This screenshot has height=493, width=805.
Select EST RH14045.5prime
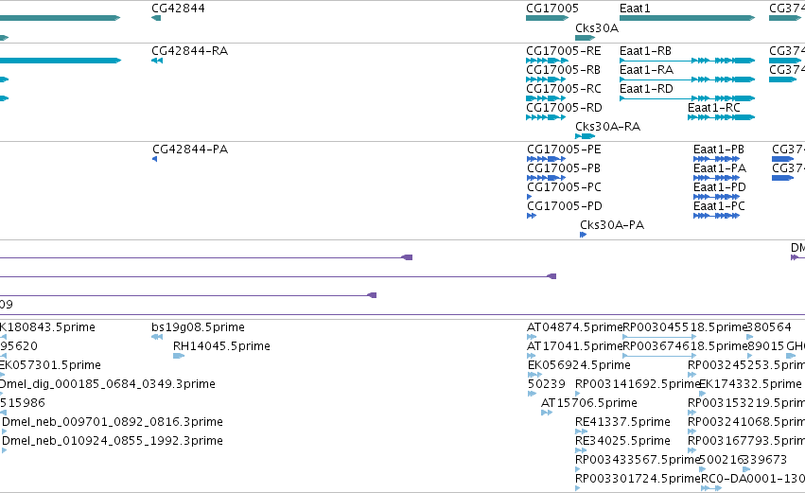click(221, 346)
